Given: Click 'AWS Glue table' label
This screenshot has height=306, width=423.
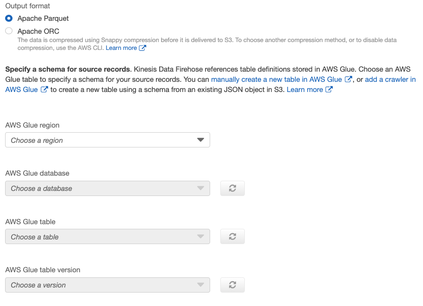Looking at the screenshot, I should point(30,222).
